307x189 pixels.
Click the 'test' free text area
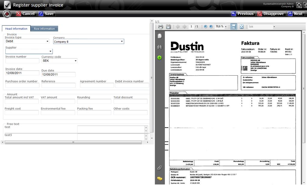pos(111,129)
